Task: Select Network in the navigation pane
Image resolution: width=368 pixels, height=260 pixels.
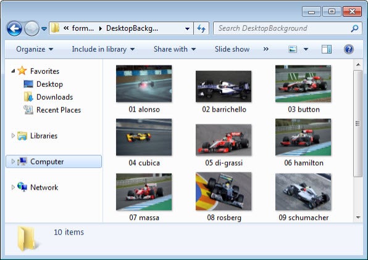Action: click(x=44, y=187)
